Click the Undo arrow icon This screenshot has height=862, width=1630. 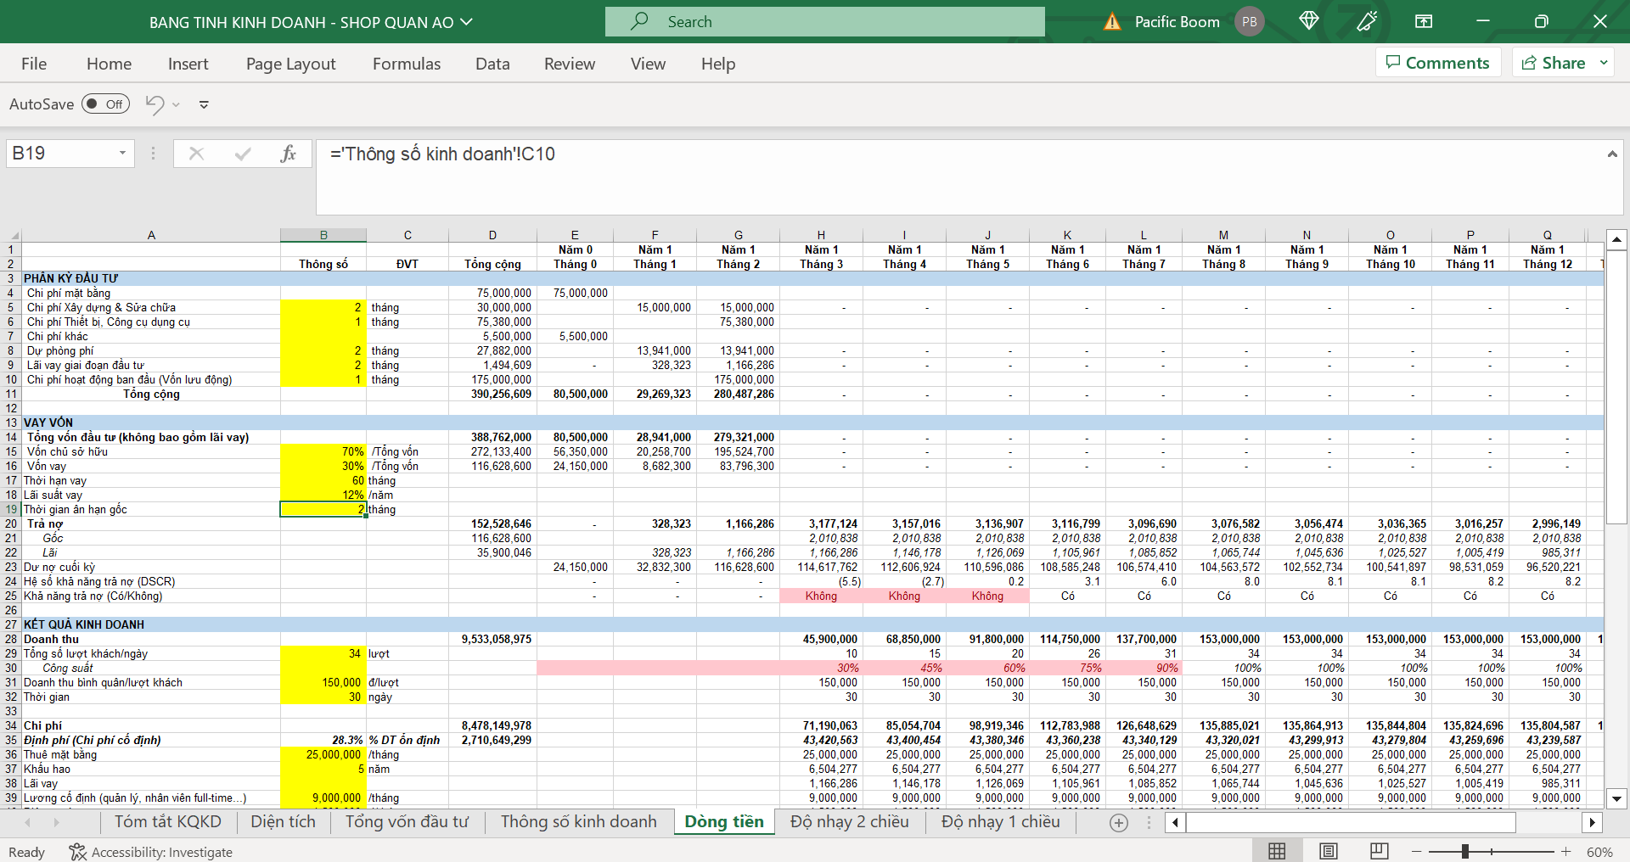[x=155, y=104]
